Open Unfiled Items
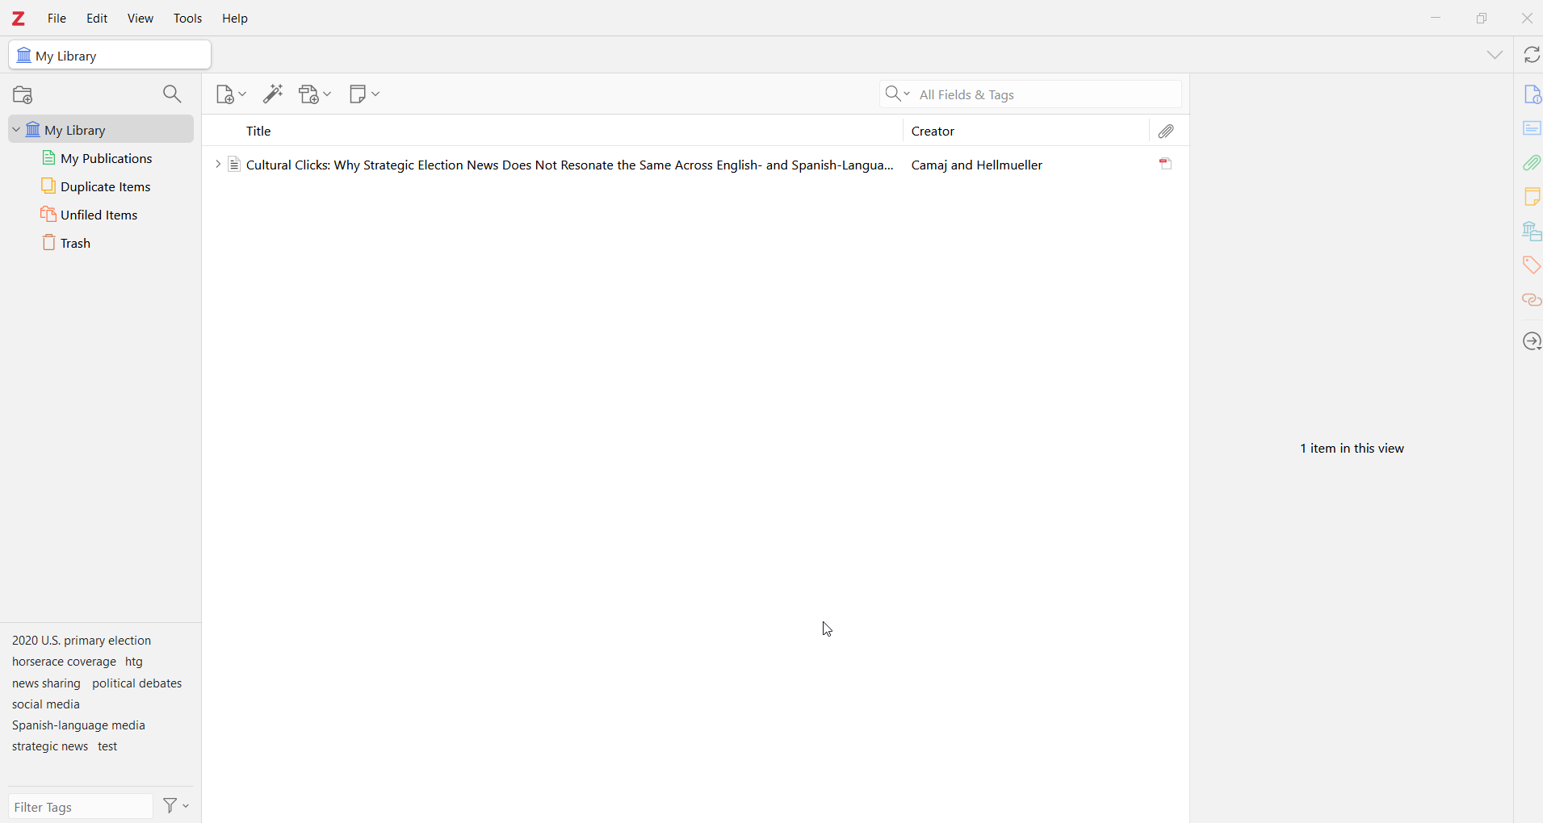 [x=101, y=215]
